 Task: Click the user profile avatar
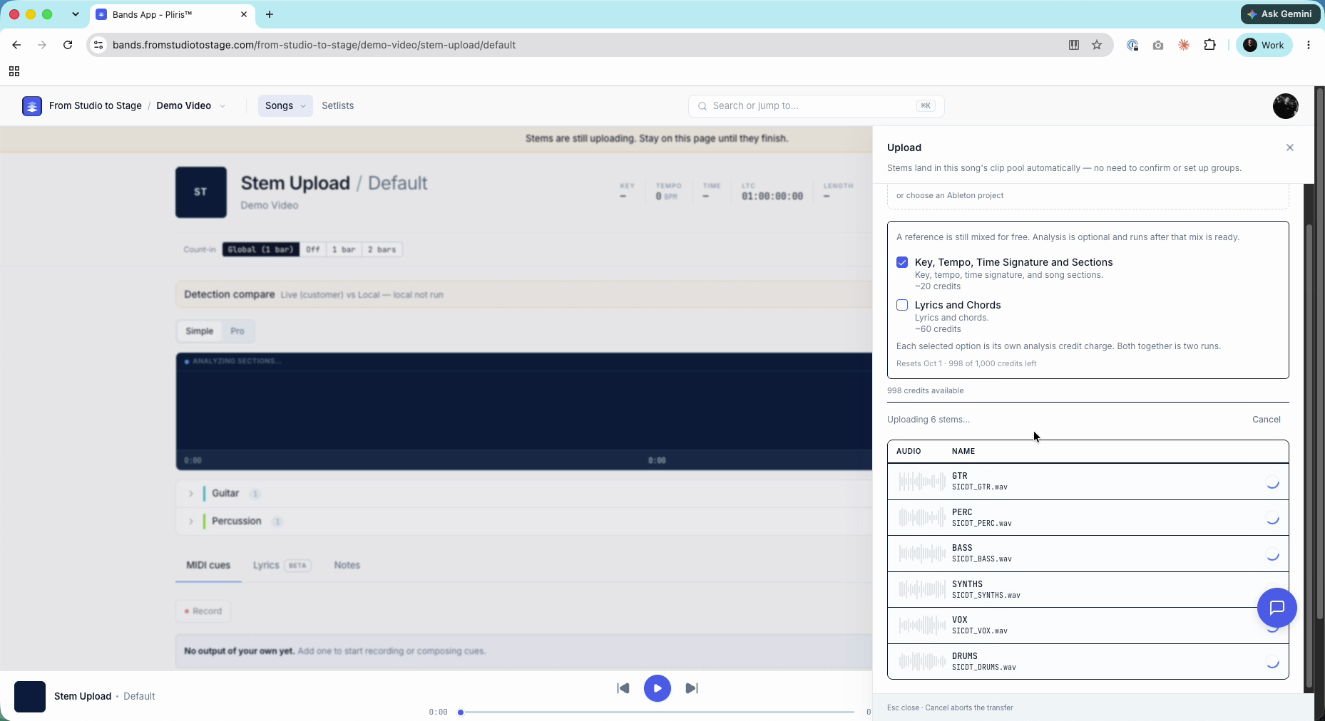click(1285, 105)
